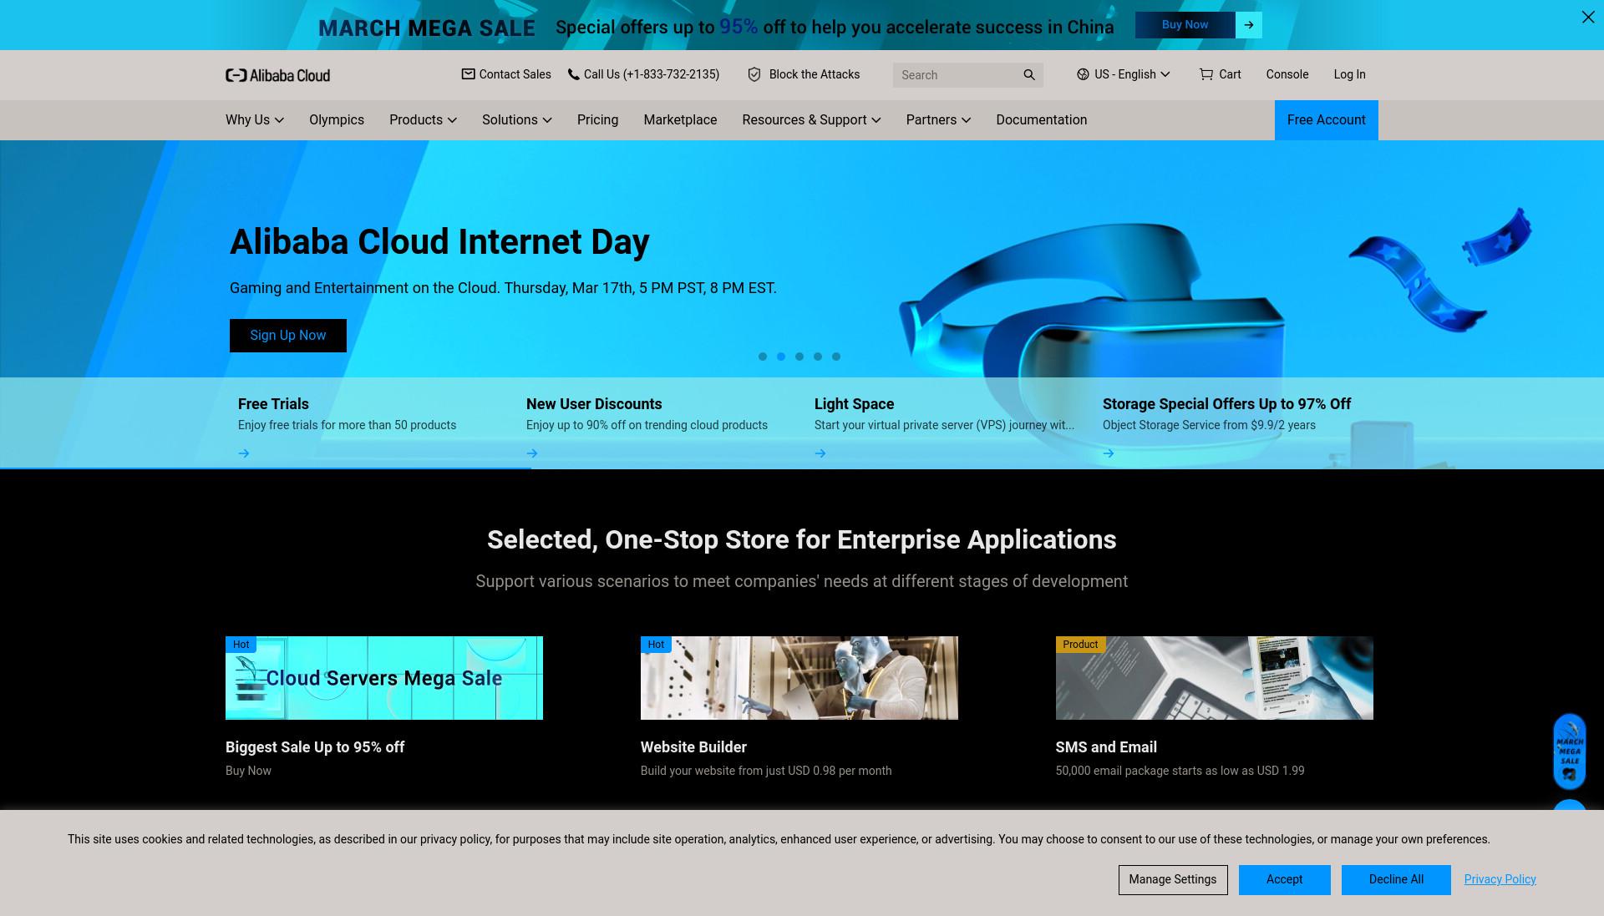
Task: Click the arrow under Light Space
Action: 820,453
